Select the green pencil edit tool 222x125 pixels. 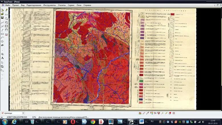pyautogui.click(x=6, y=10)
